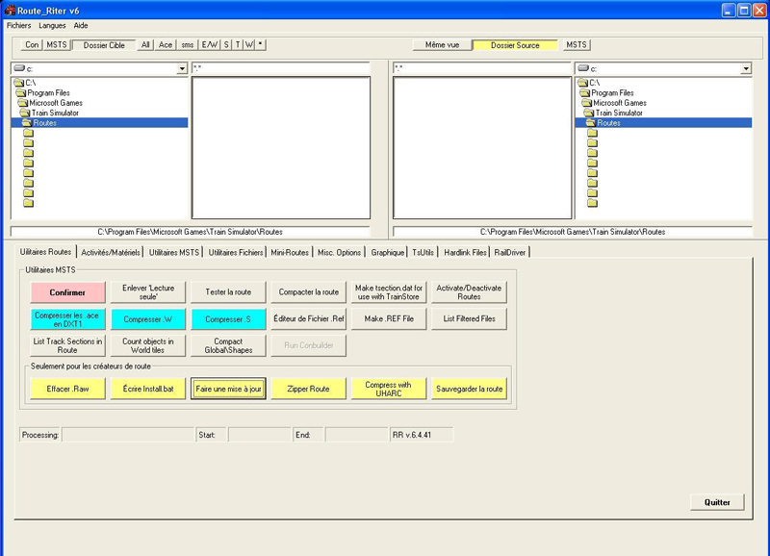Click the pink Confirmer button
Screen dimensions: 770x556
tap(67, 292)
